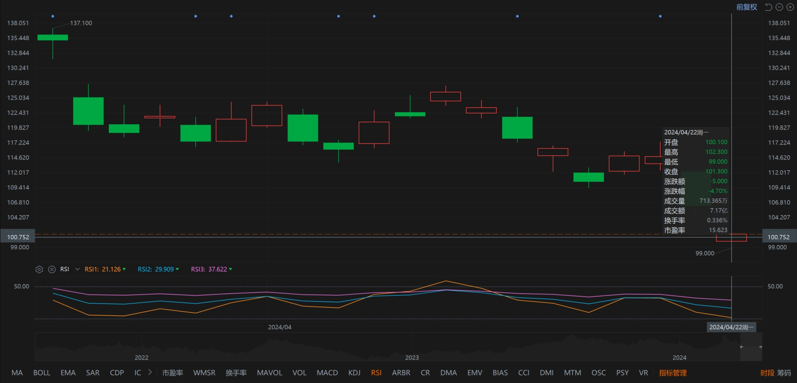Screen dimensions: 797x383
Task: Open 指标管理 indicator management
Action: tap(673, 373)
